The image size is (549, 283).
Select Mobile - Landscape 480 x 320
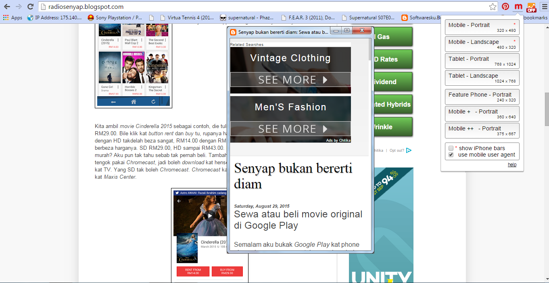[482, 44]
